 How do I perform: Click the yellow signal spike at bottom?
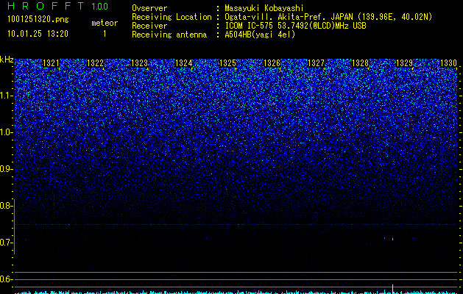(x=392, y=289)
